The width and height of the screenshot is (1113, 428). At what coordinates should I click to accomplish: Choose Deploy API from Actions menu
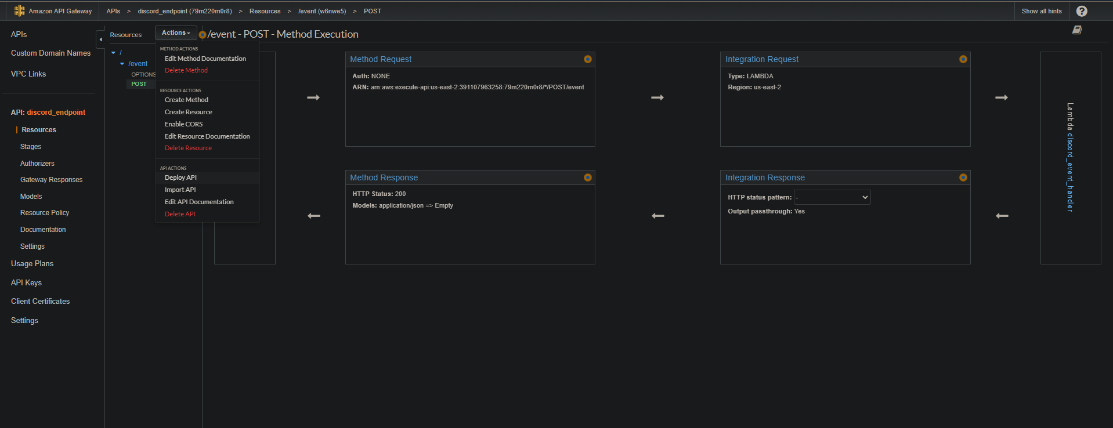pyautogui.click(x=181, y=177)
